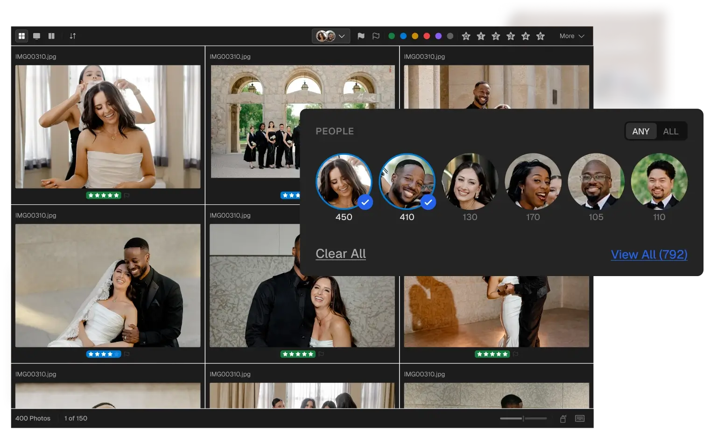Flag the blue four-star couple photo

(x=127, y=354)
